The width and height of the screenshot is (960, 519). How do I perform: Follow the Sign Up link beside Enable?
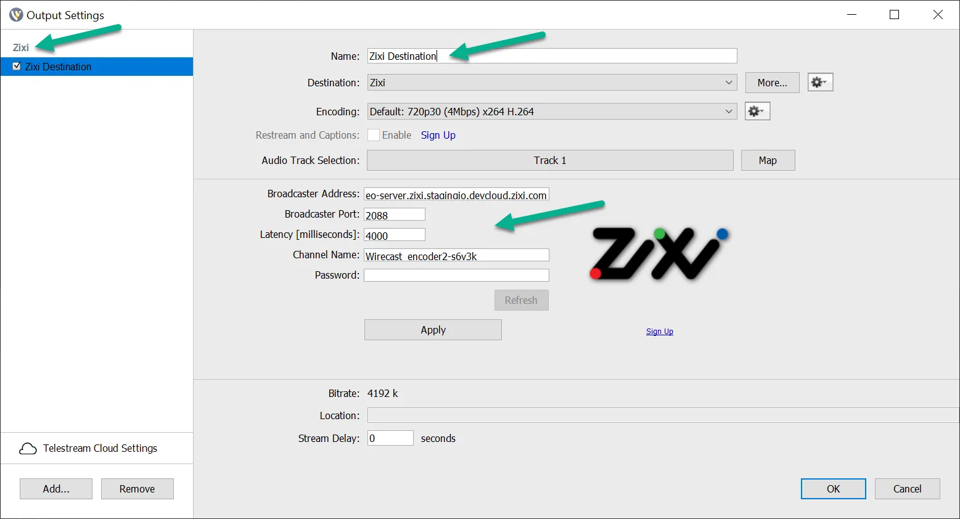[438, 135]
